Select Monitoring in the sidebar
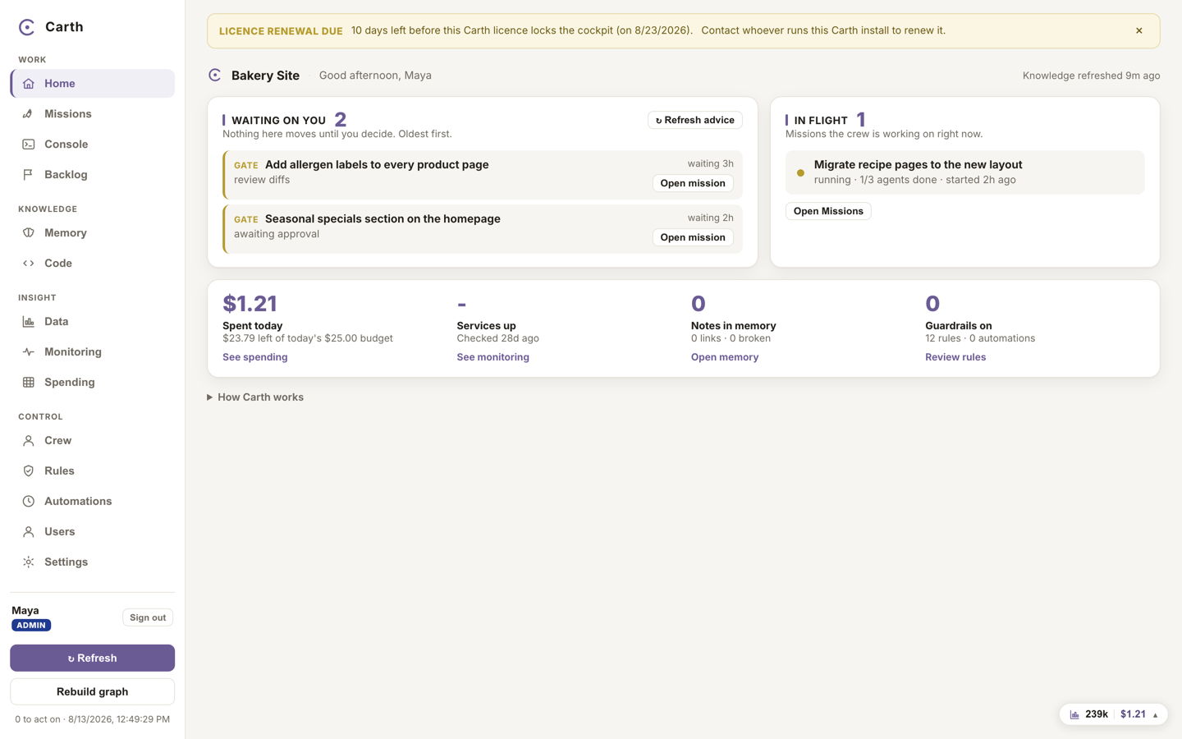The image size is (1182, 739). click(93, 352)
